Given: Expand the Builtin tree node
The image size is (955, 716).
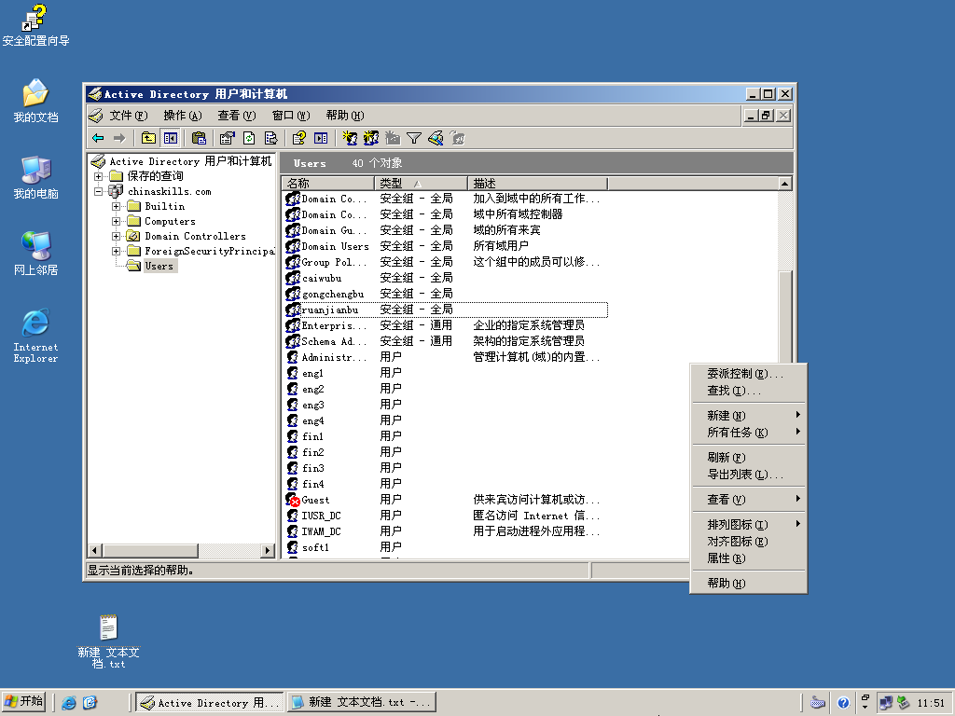Looking at the screenshot, I should click(x=116, y=206).
